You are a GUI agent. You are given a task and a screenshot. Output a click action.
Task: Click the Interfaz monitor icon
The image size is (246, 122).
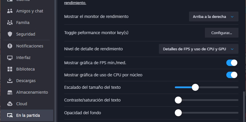(10, 58)
